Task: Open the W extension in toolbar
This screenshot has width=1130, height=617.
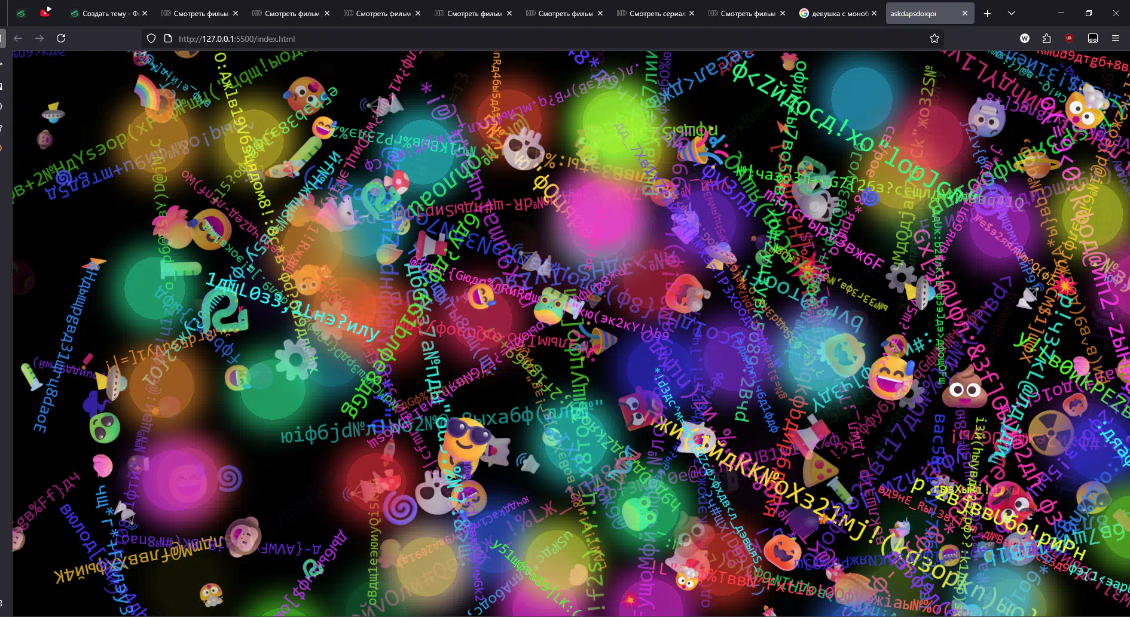Action: pos(1025,38)
